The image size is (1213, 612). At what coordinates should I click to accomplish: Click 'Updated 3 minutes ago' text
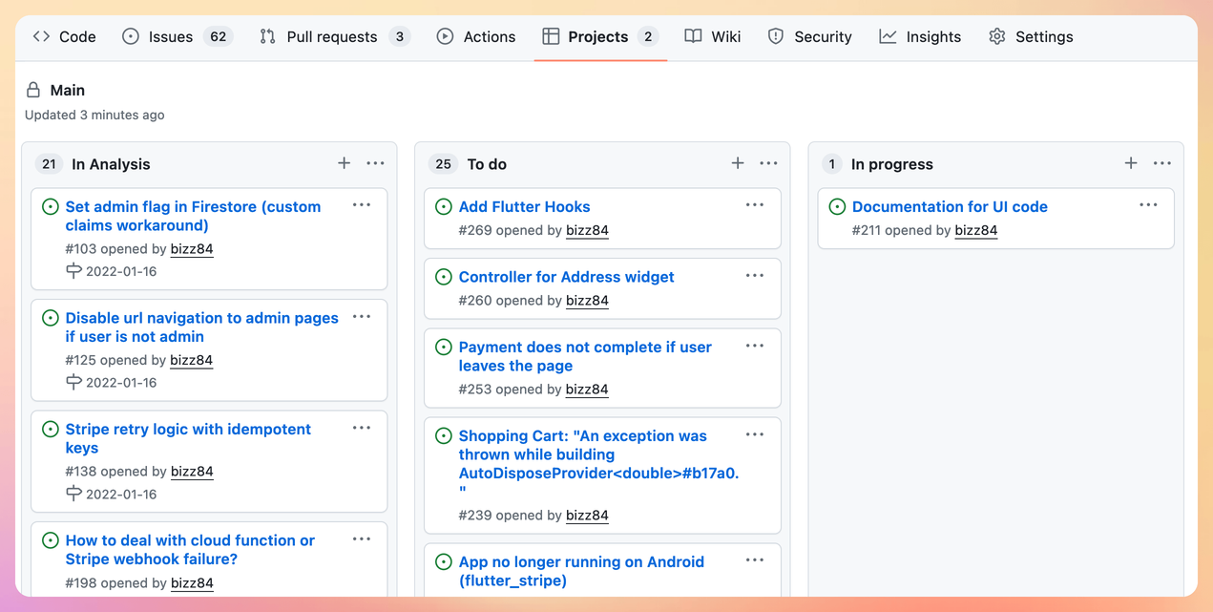pos(94,115)
